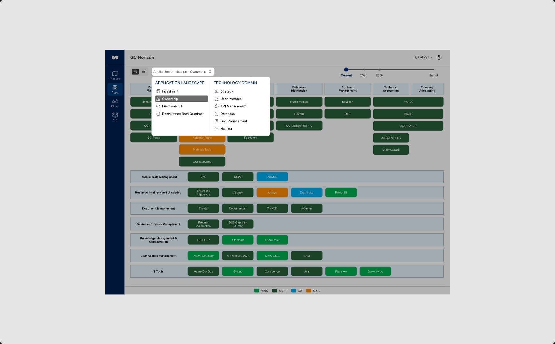Click the API Management option icon

[x=217, y=106]
